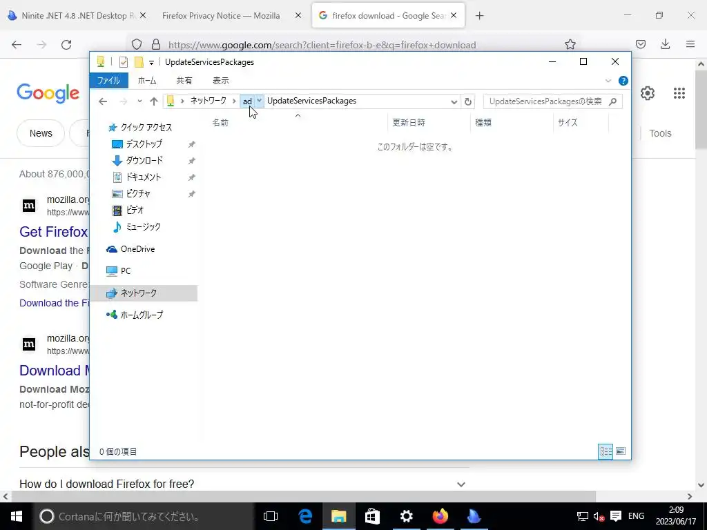
Task: Click the muted volume icon in system tray
Action: pos(599,516)
